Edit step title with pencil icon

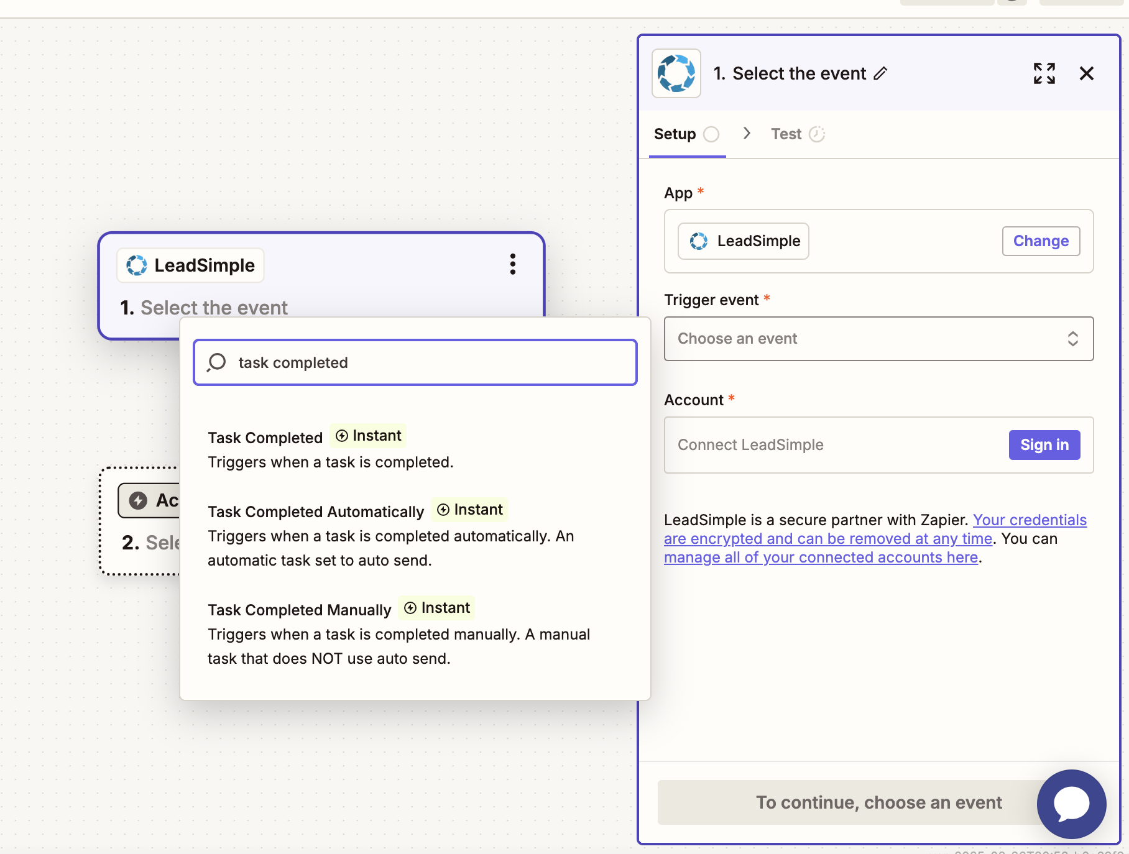coord(880,73)
